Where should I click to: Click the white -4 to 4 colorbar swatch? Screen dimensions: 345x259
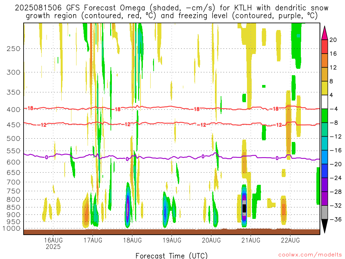tap(324, 102)
